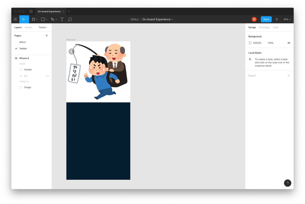The image size is (305, 204).
Task: Select the Move tool arrow
Action: (x=23, y=19)
